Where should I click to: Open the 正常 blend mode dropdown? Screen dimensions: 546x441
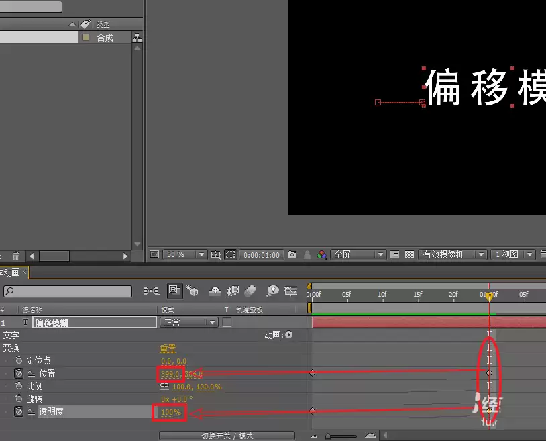coord(188,322)
